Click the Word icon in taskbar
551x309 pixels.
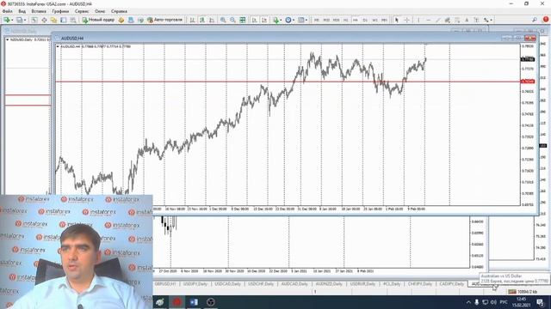194,302
